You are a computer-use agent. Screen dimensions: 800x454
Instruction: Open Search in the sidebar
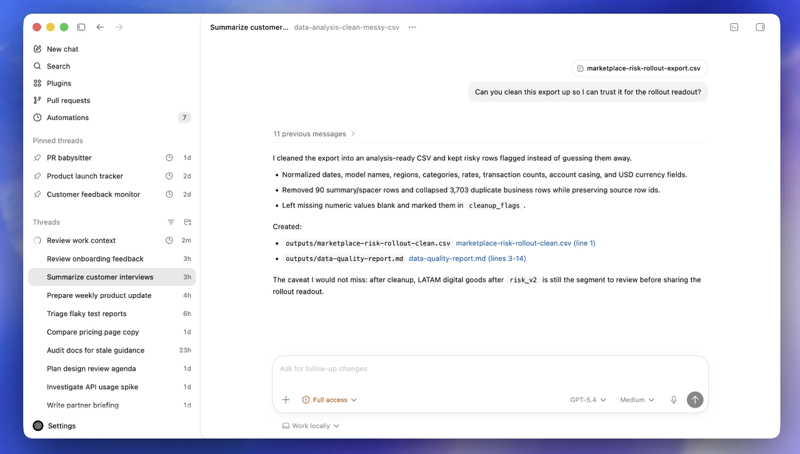click(112, 66)
